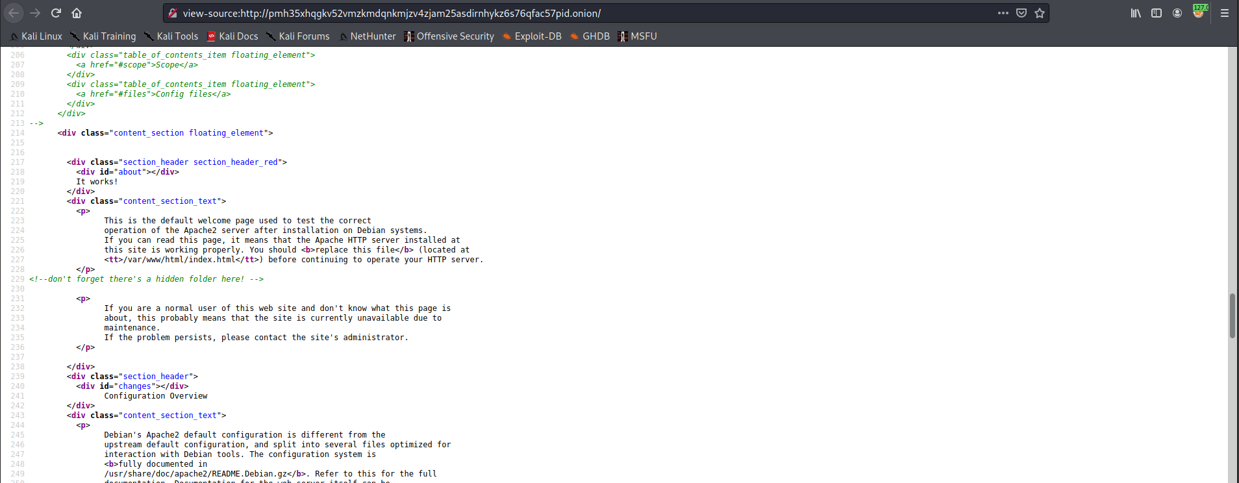The image size is (1239, 483).
Task: Open the Kali Linux bookmark
Action: point(36,36)
